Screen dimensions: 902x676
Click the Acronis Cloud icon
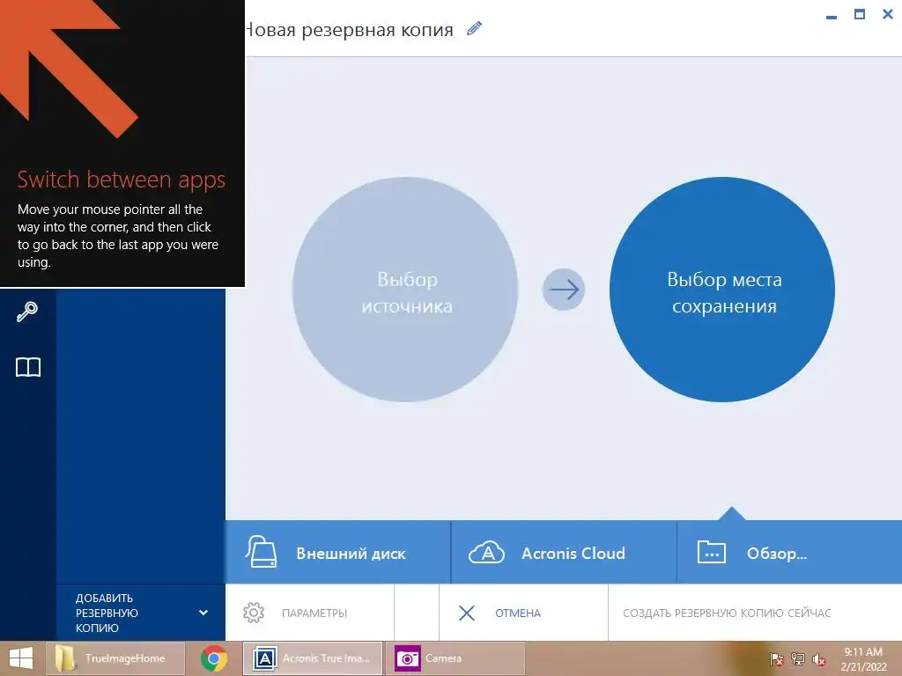pos(486,553)
